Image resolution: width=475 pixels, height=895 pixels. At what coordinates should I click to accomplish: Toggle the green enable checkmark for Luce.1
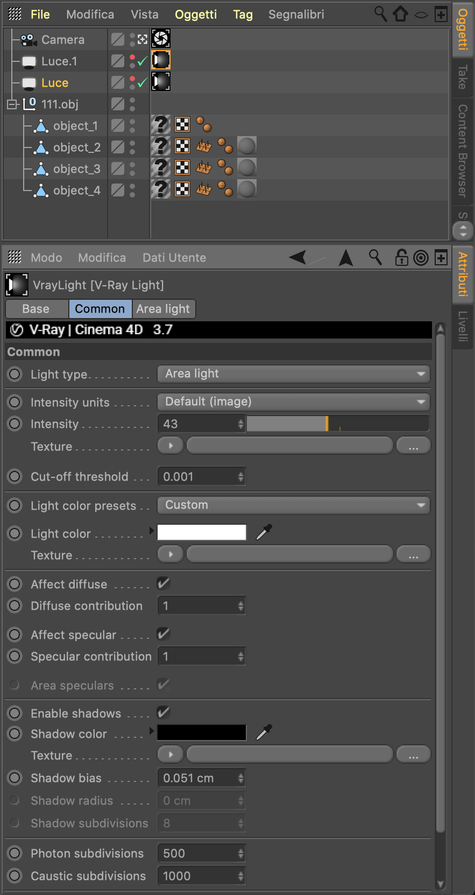pyautogui.click(x=143, y=61)
